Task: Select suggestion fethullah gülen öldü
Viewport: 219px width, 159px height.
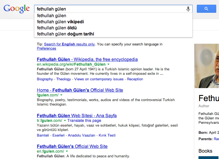Action: (113, 28)
